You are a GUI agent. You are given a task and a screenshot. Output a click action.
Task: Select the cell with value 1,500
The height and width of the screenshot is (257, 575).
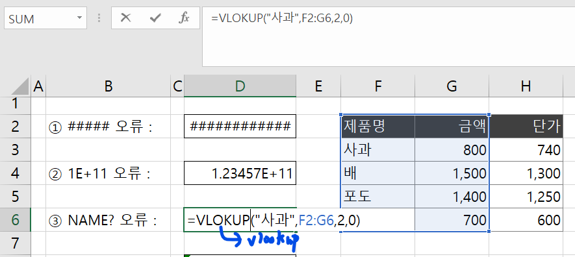point(452,173)
